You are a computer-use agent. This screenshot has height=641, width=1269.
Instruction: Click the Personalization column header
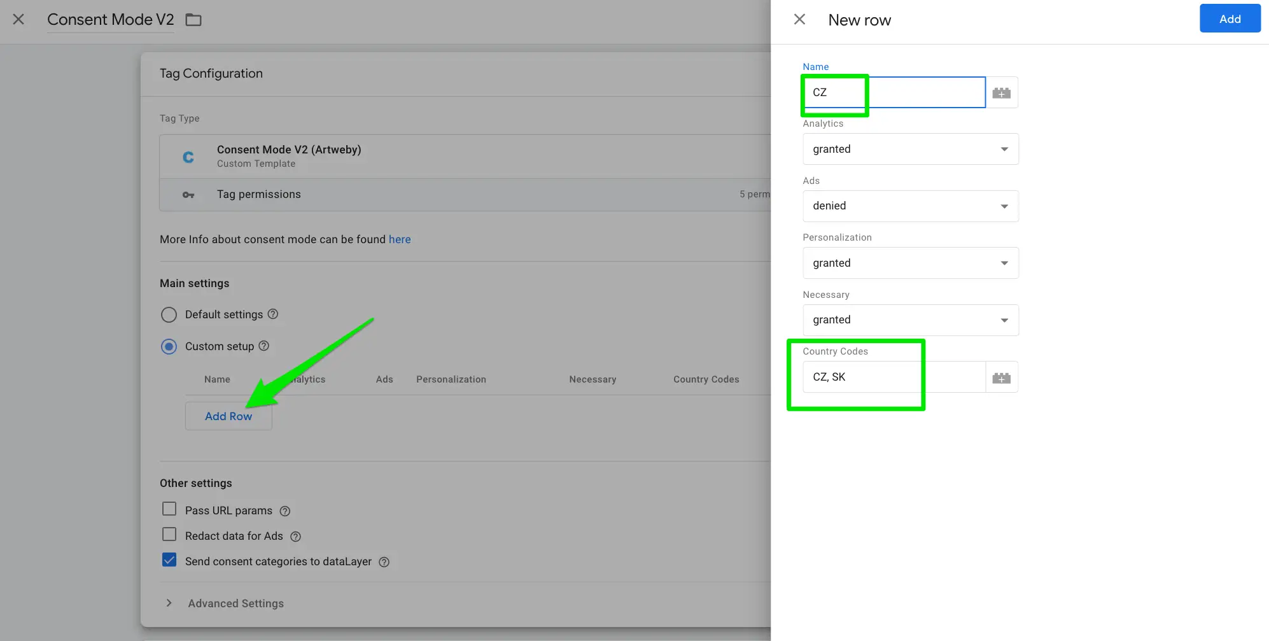451,379
